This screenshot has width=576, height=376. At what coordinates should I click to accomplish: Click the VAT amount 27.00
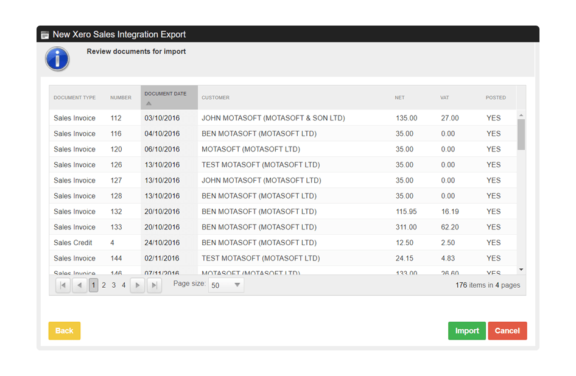(450, 118)
